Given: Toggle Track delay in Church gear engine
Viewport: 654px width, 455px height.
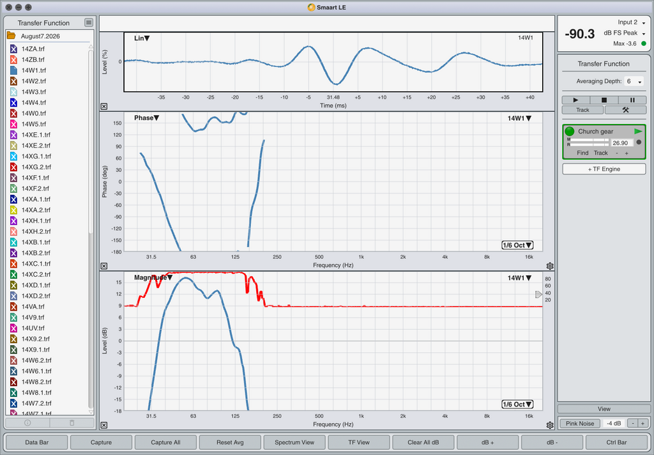Looking at the screenshot, I should coord(600,153).
